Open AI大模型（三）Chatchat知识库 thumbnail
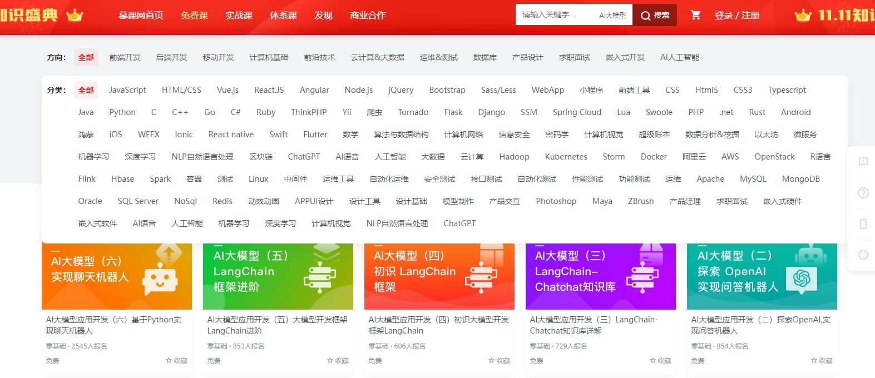Screen dimensions: 875x378 (x=601, y=276)
